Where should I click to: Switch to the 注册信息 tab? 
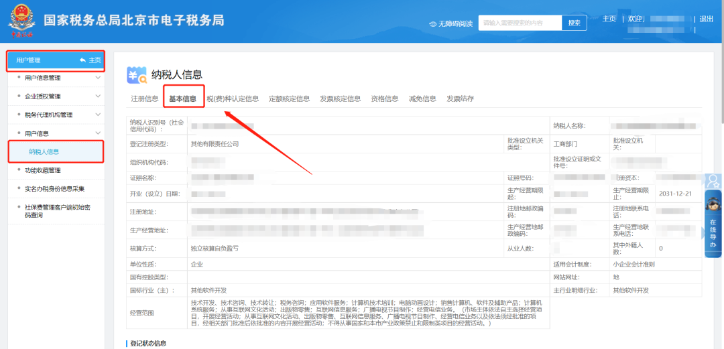(x=144, y=98)
